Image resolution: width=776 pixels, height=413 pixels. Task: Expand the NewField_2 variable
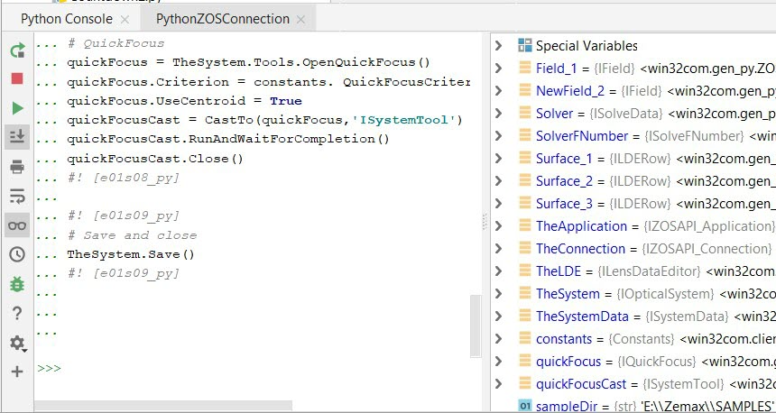[x=498, y=90]
